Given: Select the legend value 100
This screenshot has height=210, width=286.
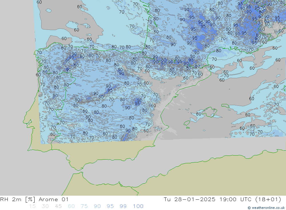Looking at the screenshot, I should (138, 206).
